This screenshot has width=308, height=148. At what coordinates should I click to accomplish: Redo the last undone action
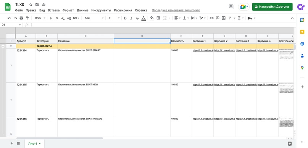point(15,18)
